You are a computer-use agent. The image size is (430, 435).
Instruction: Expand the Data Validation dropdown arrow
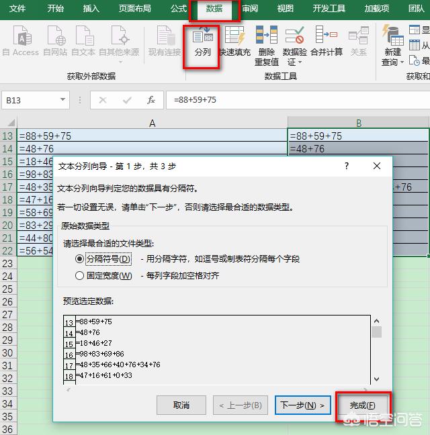coord(300,62)
